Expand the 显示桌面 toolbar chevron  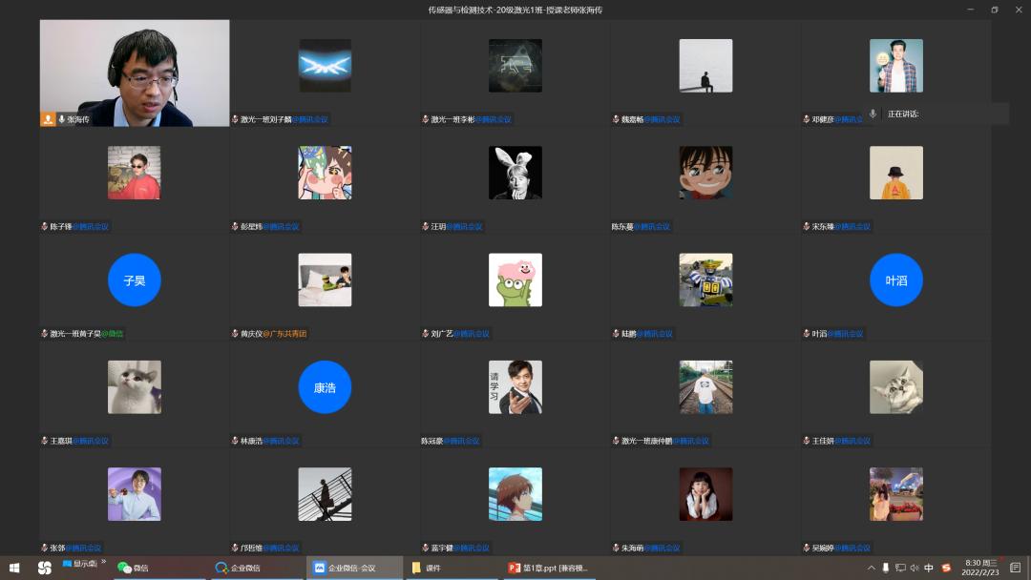[x=103, y=563]
